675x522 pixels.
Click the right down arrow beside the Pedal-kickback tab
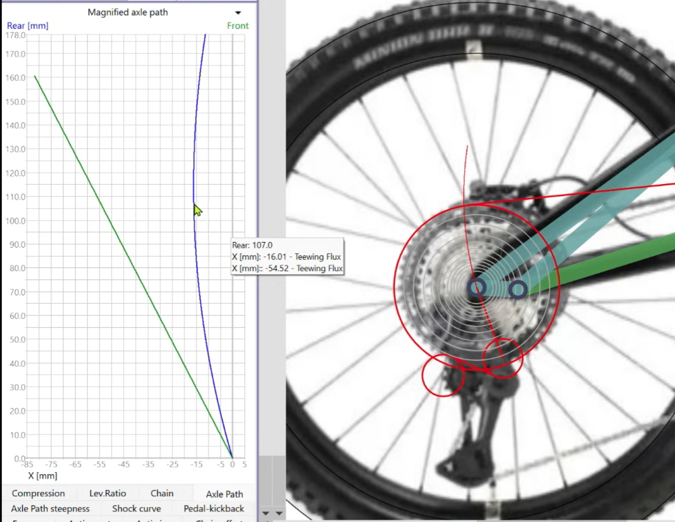[x=279, y=513]
